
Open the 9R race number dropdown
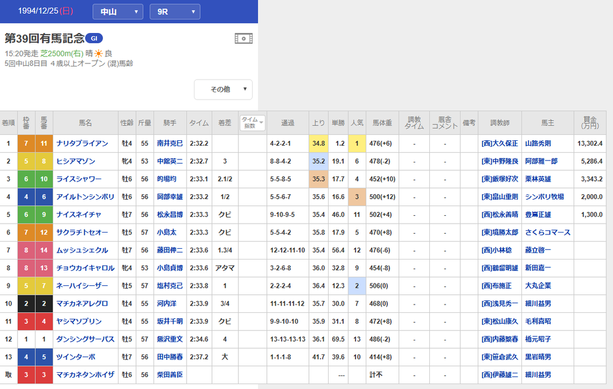175,12
